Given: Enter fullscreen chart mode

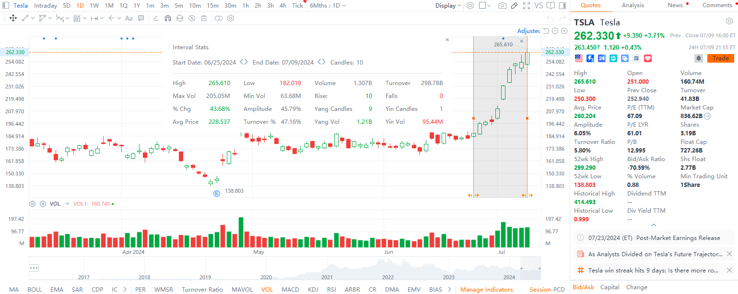Looking at the screenshot, I should [527, 6].
